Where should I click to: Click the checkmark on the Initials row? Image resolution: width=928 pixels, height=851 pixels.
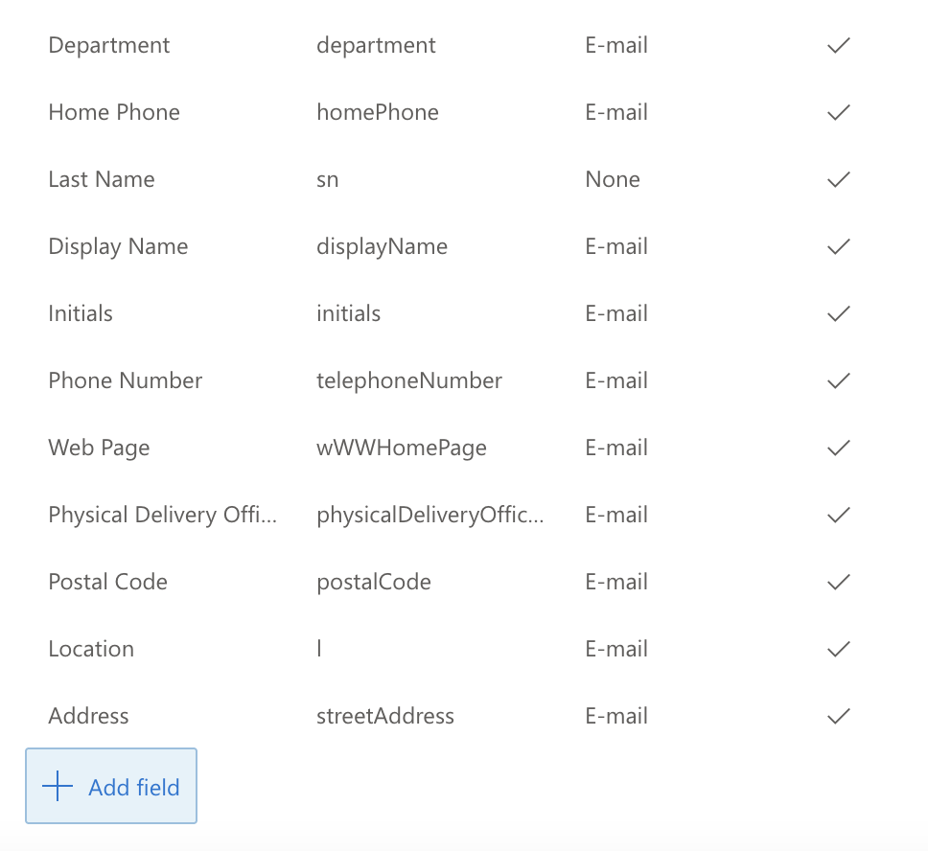[837, 313]
